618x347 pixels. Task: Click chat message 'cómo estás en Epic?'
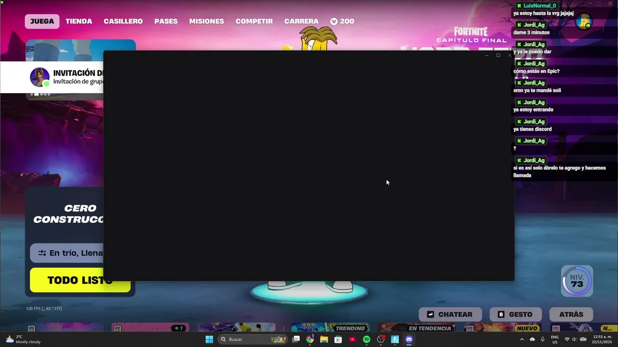pyautogui.click(x=536, y=71)
